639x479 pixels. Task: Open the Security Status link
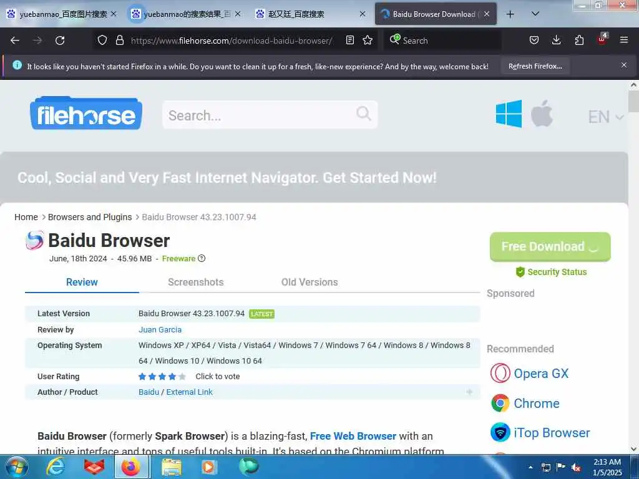(552, 272)
